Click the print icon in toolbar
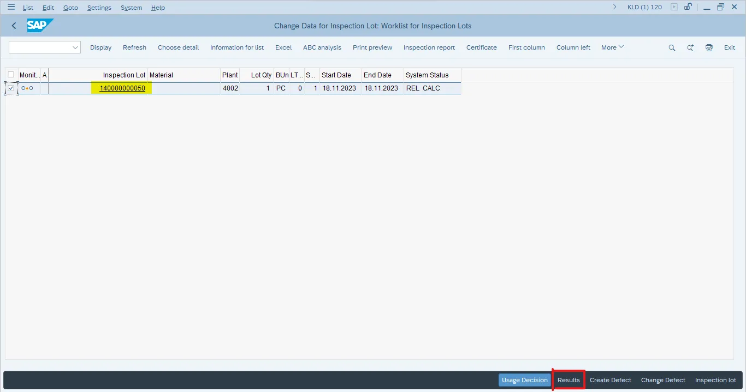Image resolution: width=746 pixels, height=392 pixels. tap(709, 47)
